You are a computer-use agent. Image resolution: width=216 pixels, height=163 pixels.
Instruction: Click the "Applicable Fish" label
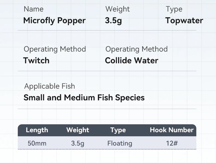(x=49, y=86)
